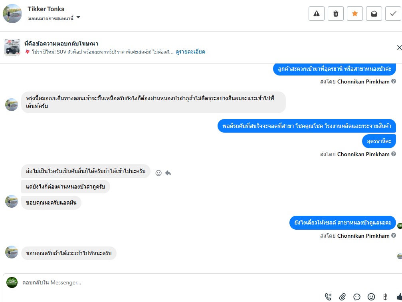This screenshot has width=402, height=302.
Task: Start a call with phone-plus icon
Action: tap(328, 297)
